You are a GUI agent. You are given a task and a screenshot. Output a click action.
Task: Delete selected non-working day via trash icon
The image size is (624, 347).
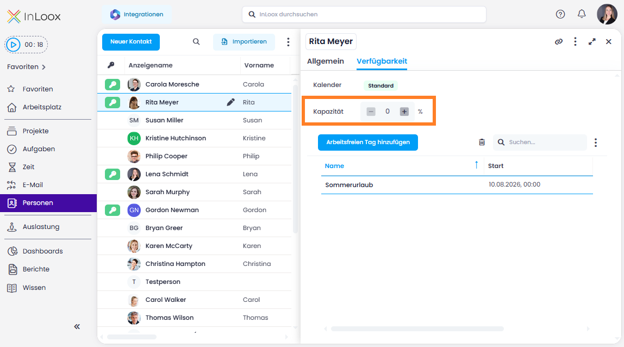pyautogui.click(x=482, y=142)
